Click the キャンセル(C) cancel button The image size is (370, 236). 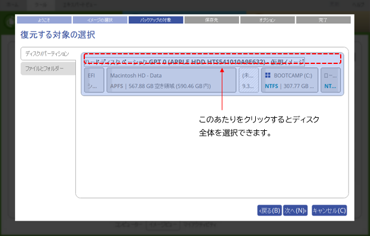coord(329,210)
